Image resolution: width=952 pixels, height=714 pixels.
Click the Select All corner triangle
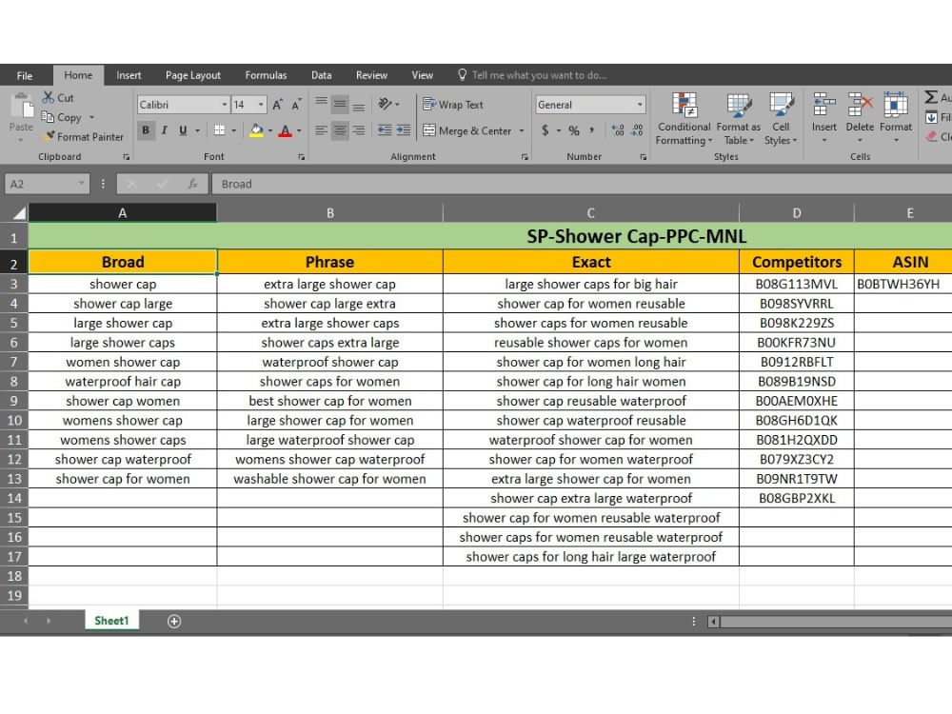click(19, 212)
